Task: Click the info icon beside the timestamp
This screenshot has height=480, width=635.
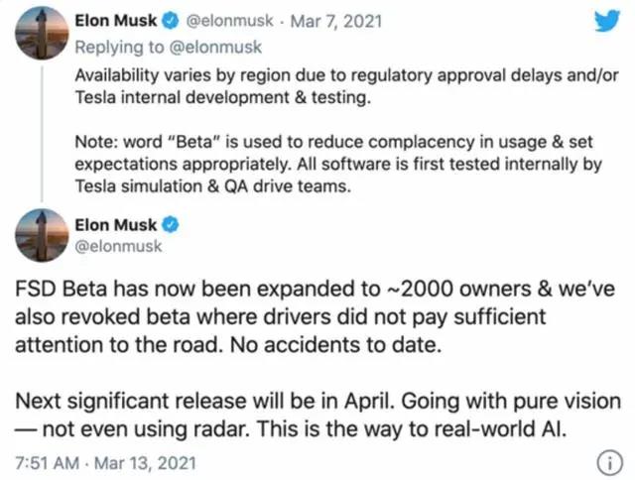Action: [x=604, y=462]
